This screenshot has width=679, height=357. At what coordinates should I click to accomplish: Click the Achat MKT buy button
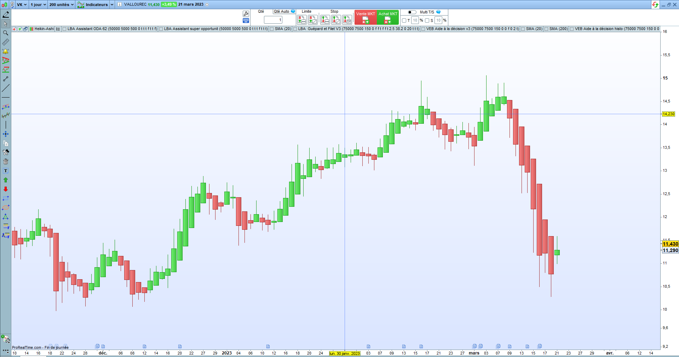click(x=388, y=17)
